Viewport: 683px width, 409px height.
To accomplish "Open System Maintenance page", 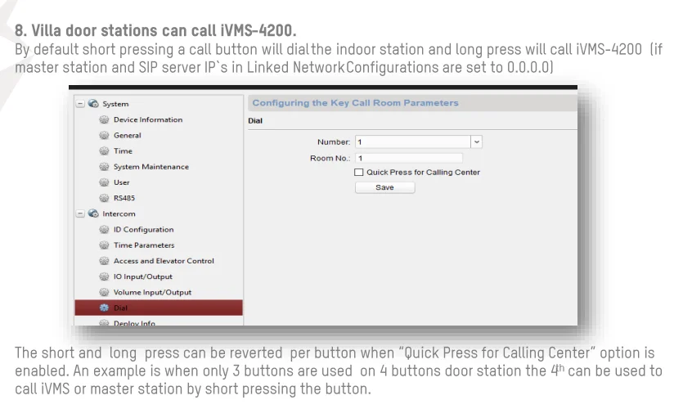I will point(151,167).
